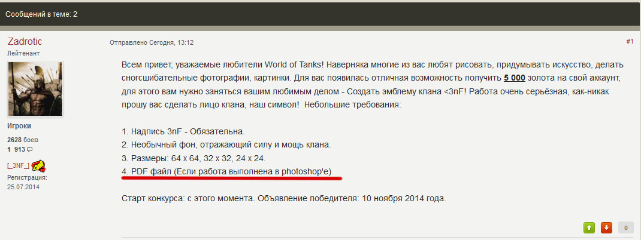
Task: Open Zadrotic's profile link
Action: 25,42
